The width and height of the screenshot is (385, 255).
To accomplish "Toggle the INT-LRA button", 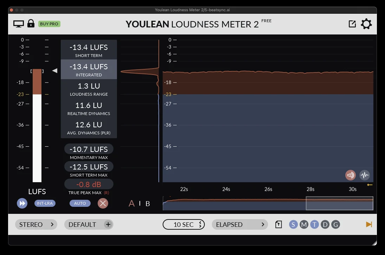I will (45, 203).
